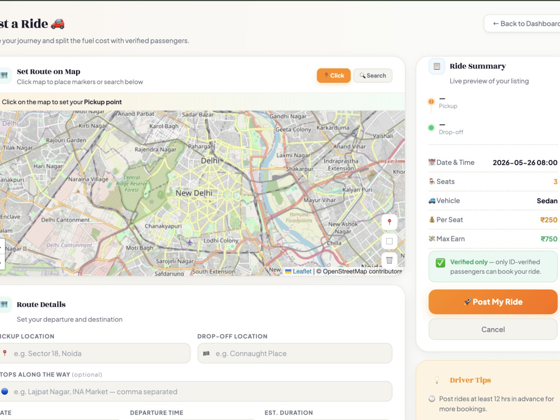
Task: Click the Date & Time calendar icon
Action: 432,162
